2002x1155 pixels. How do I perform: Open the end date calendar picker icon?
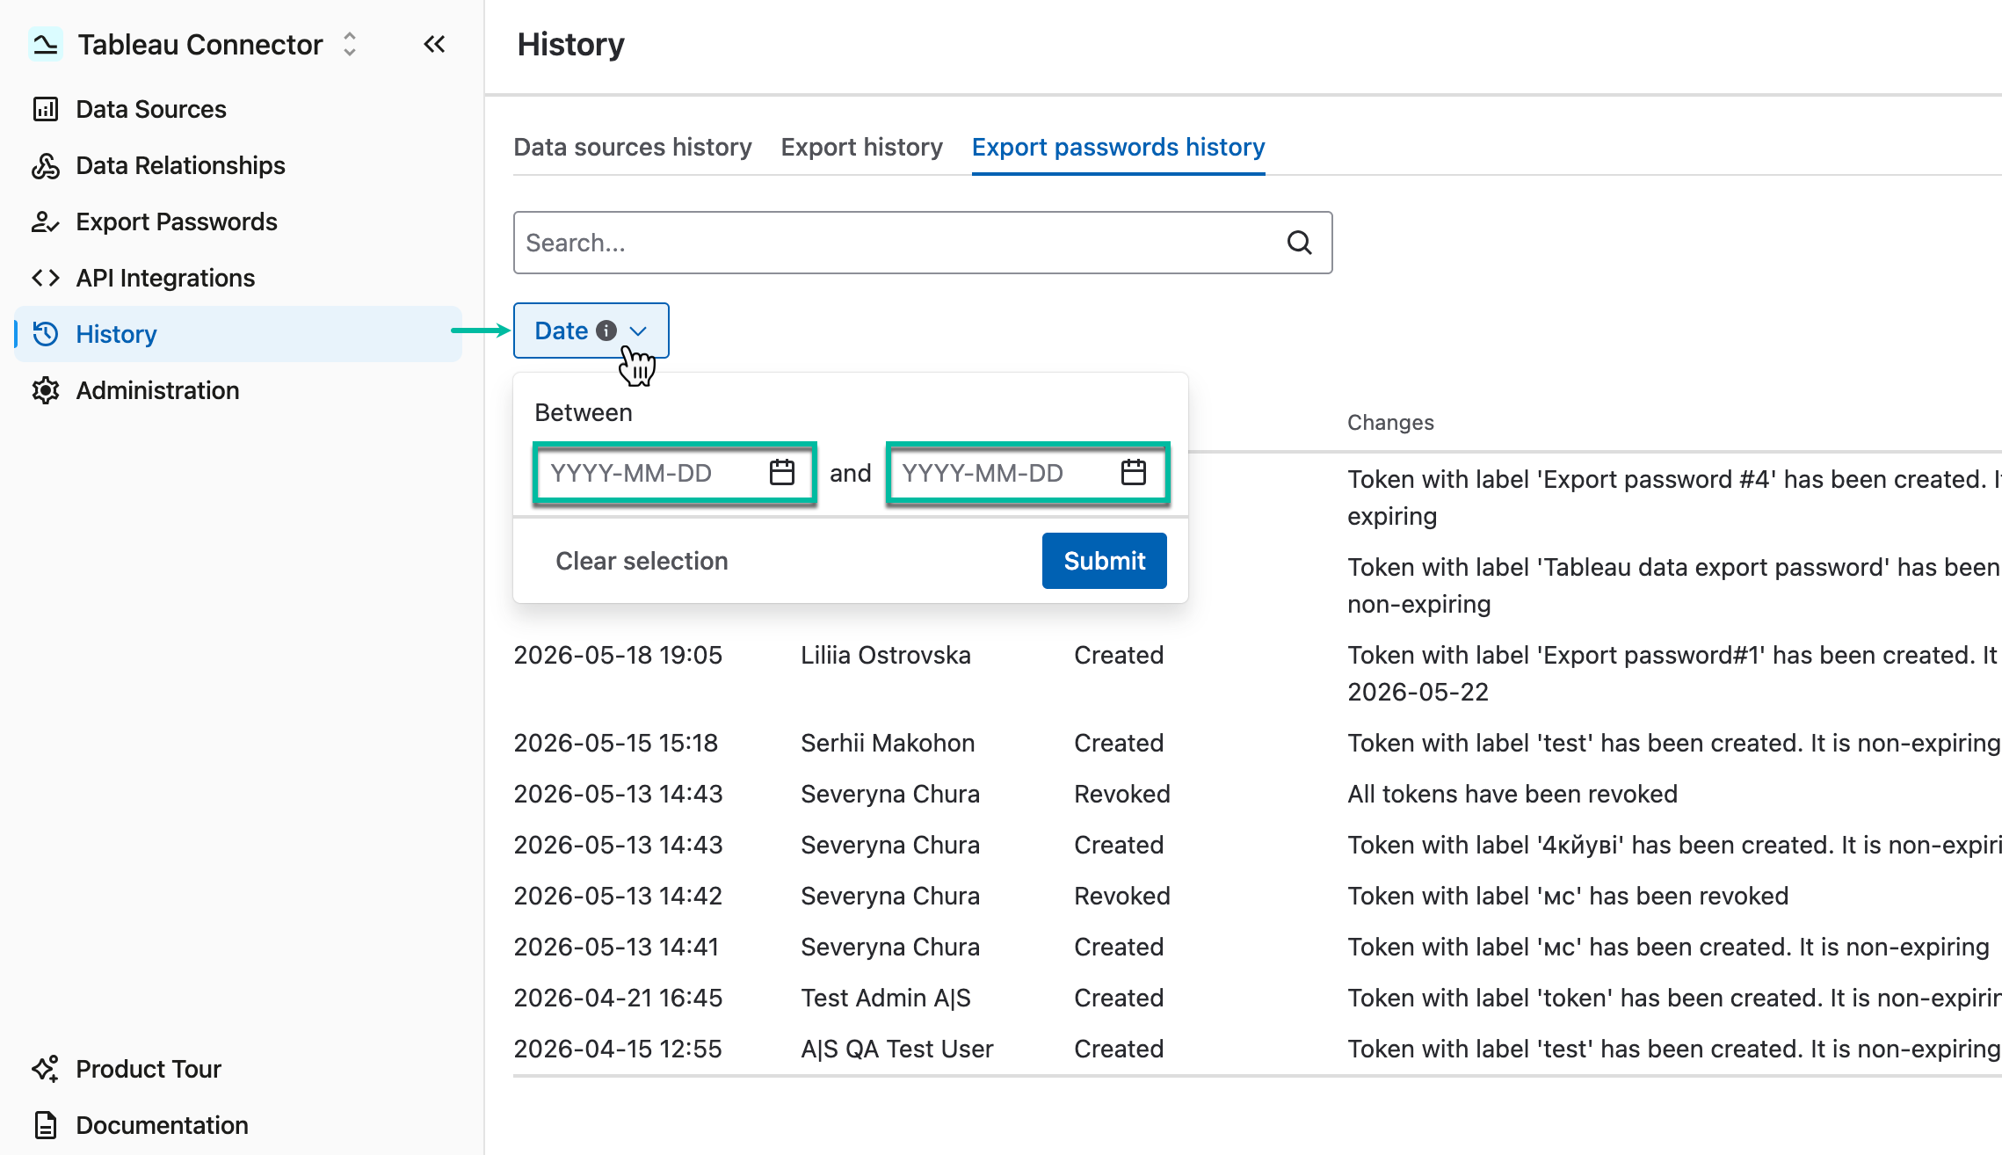coord(1134,473)
